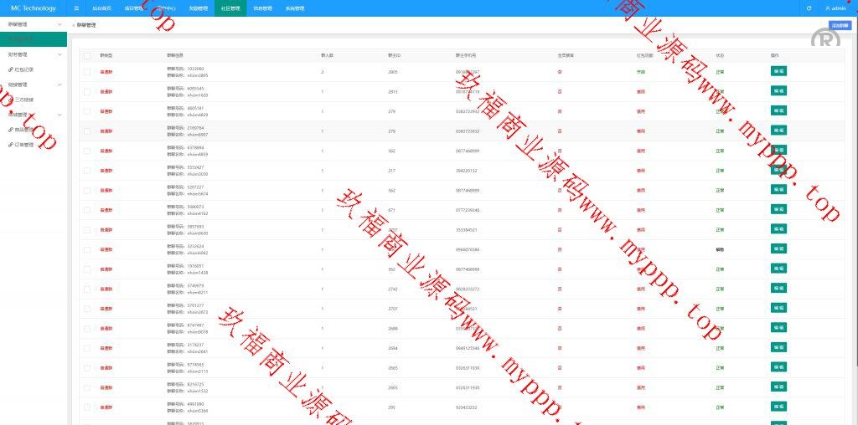The width and height of the screenshot is (858, 425).
Task: Open the admin user menu
Action: pos(835,8)
